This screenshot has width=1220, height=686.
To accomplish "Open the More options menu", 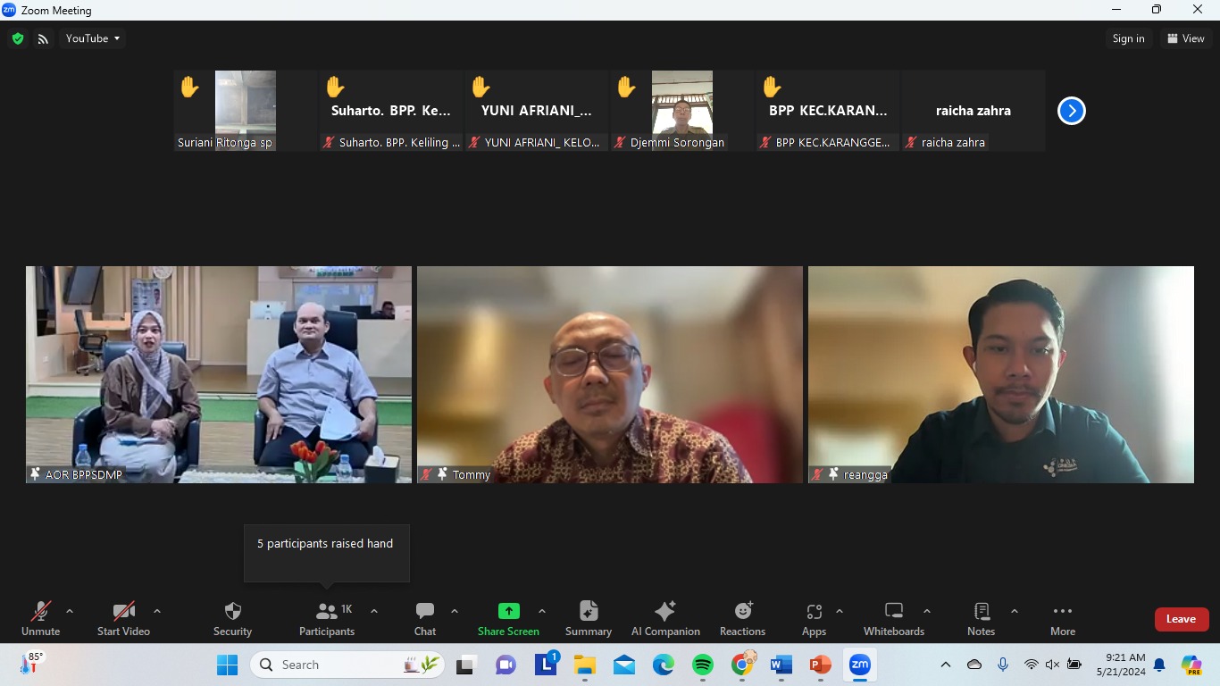I will (1063, 618).
